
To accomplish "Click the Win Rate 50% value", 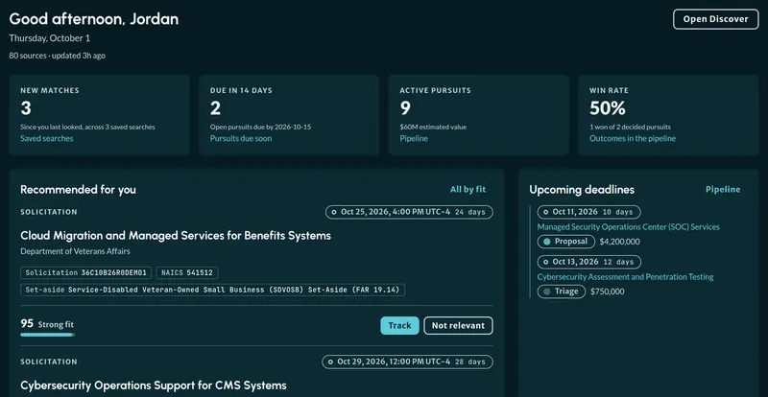I will tap(608, 108).
